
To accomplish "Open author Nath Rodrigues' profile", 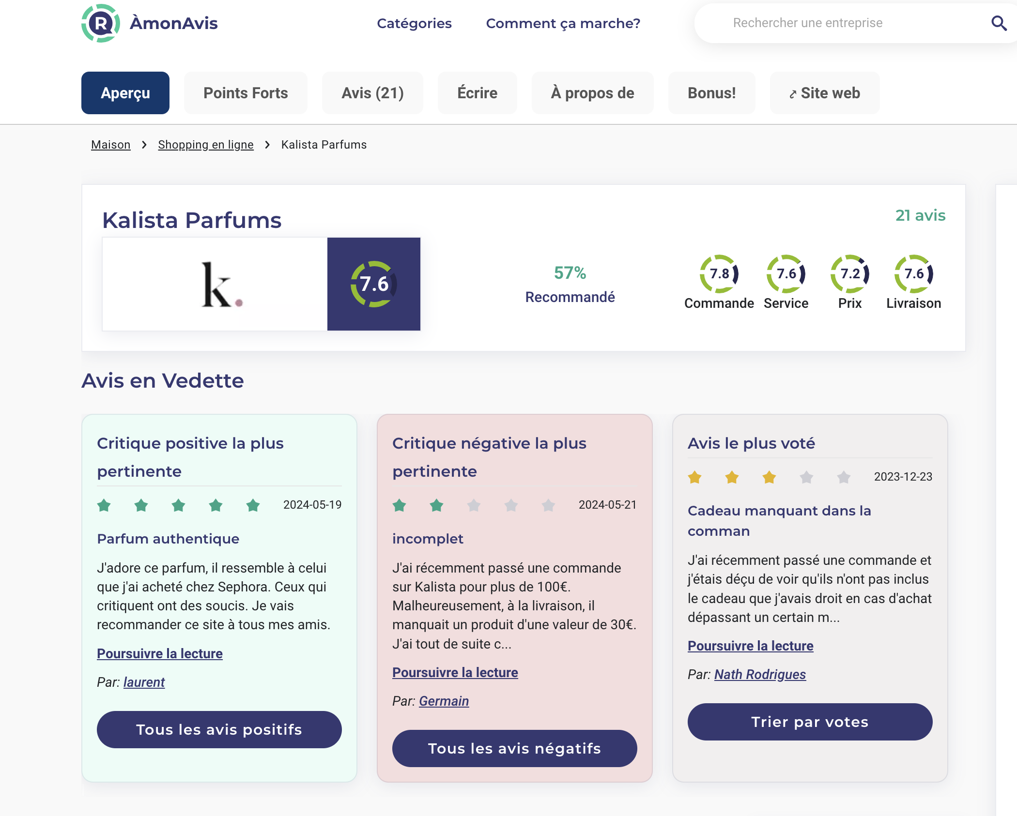I will 760,674.
